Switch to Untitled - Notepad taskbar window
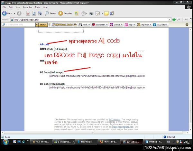 tap(154, 142)
